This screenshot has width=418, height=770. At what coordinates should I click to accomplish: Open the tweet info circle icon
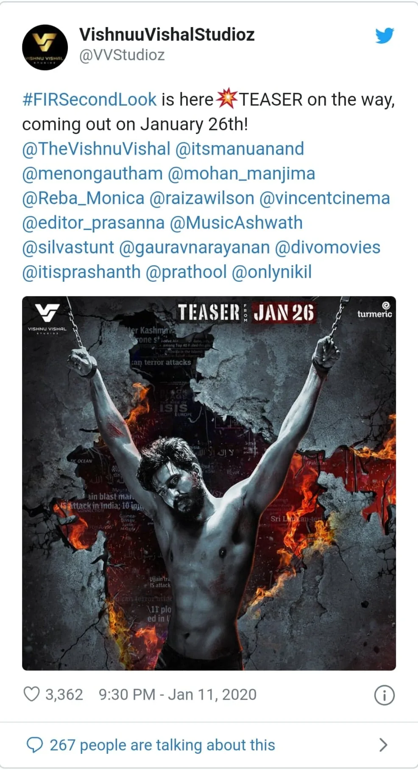pyautogui.click(x=385, y=695)
